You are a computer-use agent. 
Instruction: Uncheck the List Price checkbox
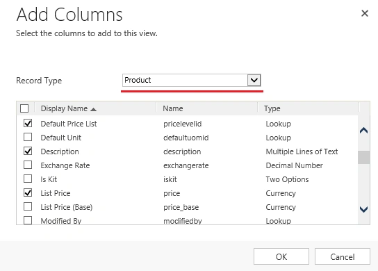(x=28, y=192)
